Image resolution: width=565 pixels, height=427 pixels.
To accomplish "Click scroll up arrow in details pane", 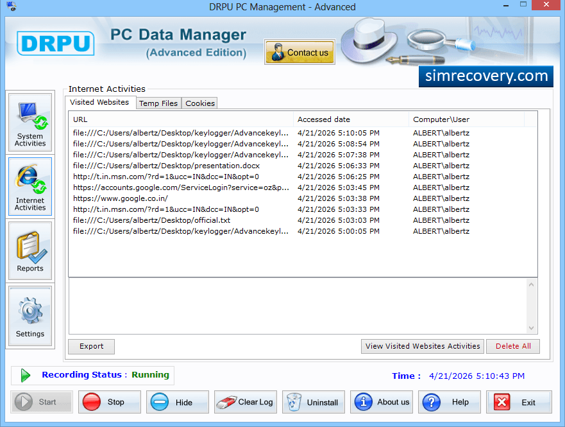I will click(531, 284).
